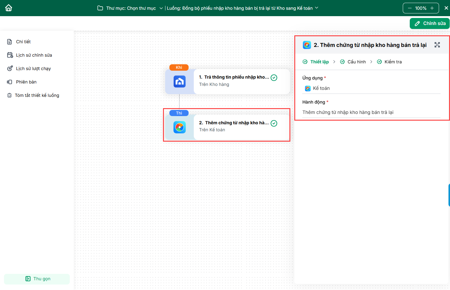
Task: Click the green Chỉnh sửa button
Action: point(430,23)
